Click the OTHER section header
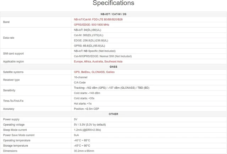Viewport: 227px width, 154px height. pos(113,114)
